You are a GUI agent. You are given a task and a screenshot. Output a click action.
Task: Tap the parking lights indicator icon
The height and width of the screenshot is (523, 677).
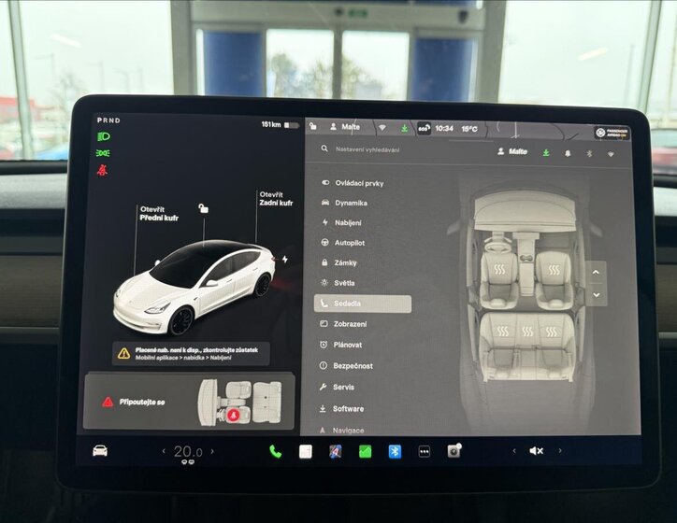tap(103, 153)
